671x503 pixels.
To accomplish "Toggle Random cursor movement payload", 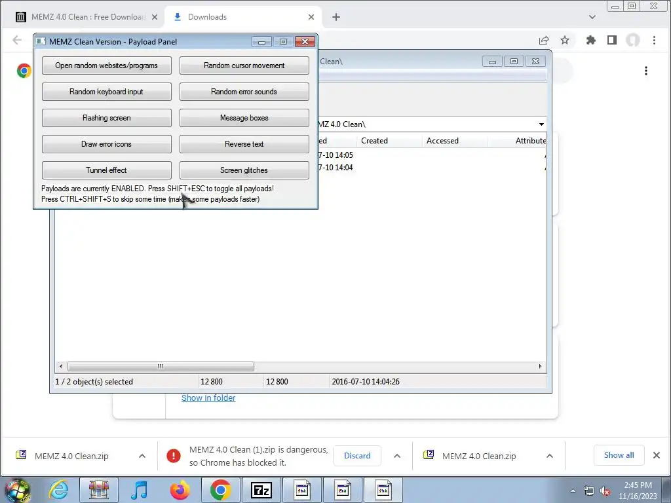I will [x=244, y=65].
